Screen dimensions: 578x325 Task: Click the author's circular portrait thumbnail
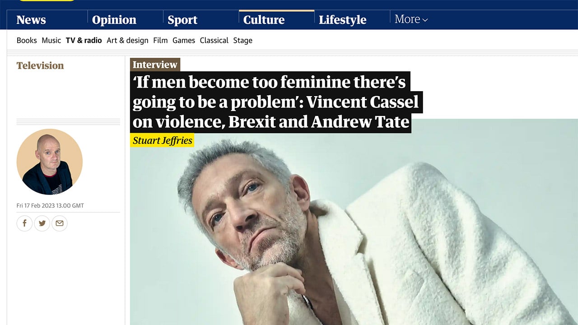49,162
